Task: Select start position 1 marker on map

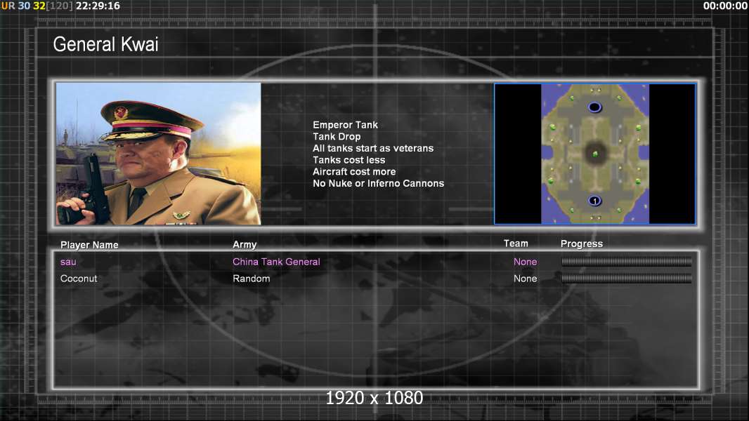Action: pyautogui.click(x=594, y=201)
